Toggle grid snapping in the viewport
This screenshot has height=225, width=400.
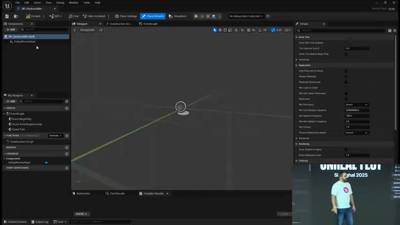[248, 30]
